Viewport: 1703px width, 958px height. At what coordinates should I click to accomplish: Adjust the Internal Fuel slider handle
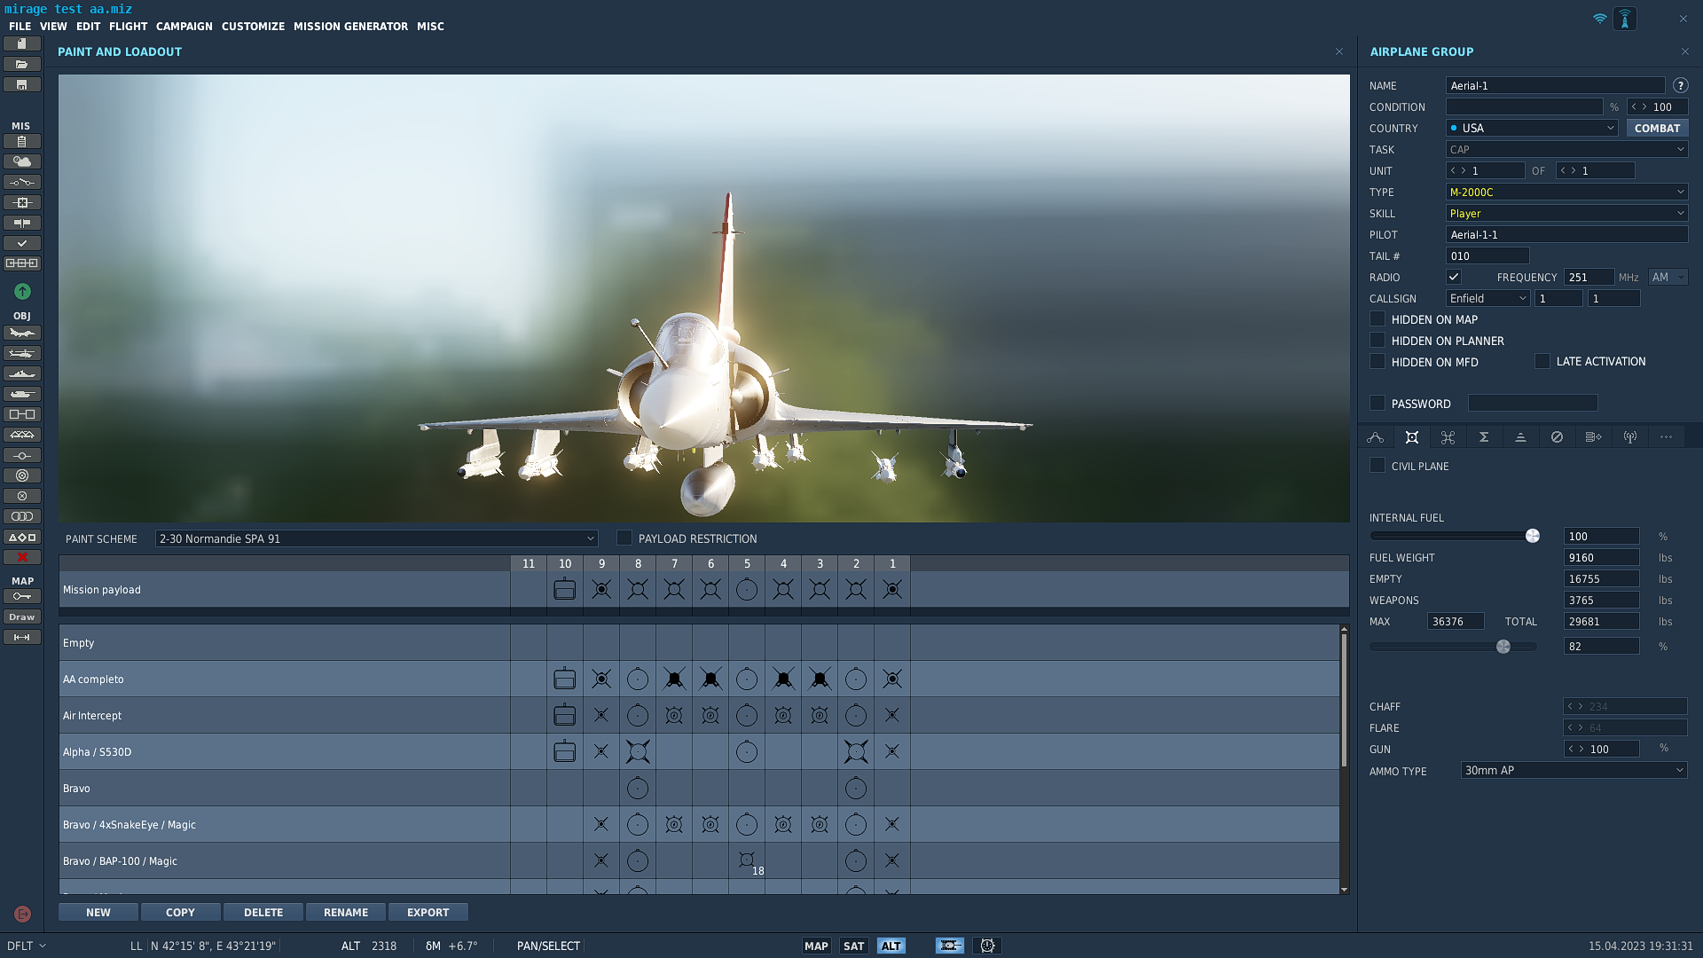tap(1532, 536)
